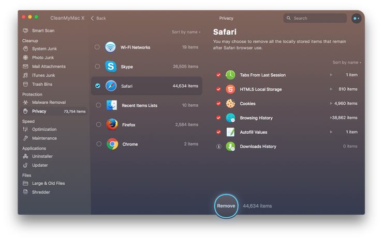Click the Trash Bins icon

pyautogui.click(x=25, y=84)
